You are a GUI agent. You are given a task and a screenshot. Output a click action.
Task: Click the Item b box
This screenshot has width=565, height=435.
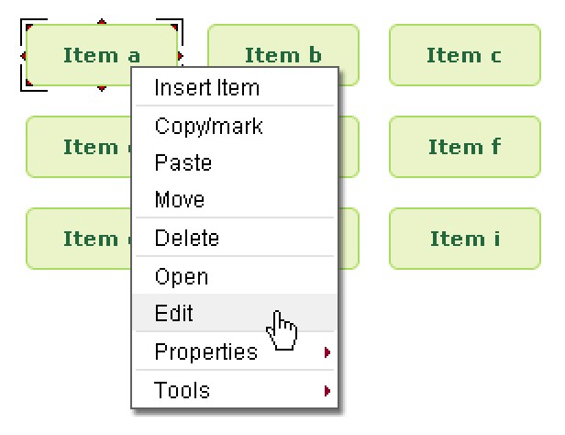pos(282,55)
